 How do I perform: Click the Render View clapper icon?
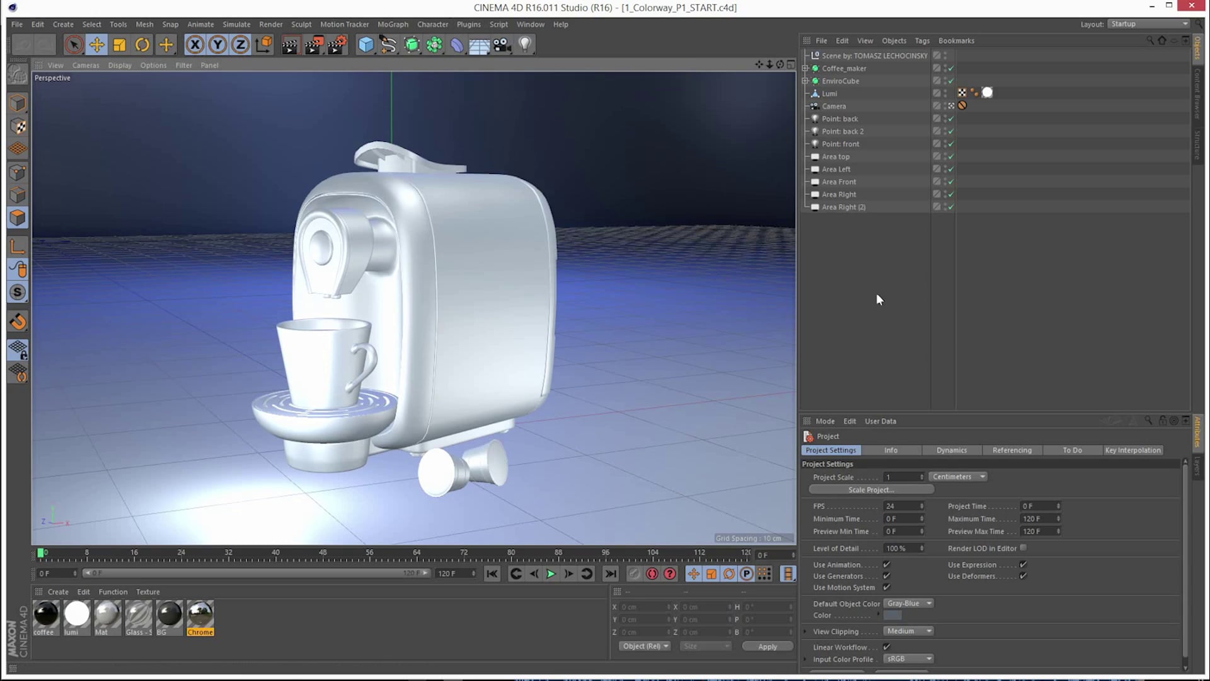pyautogui.click(x=290, y=45)
